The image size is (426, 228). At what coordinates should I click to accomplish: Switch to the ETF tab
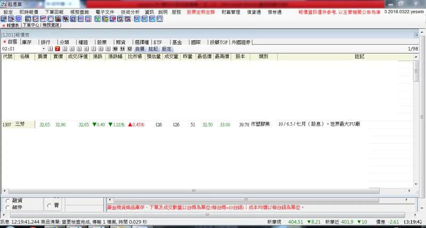158,43
